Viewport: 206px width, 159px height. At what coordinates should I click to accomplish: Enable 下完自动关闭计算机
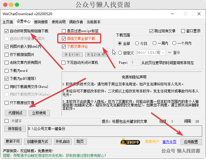tap(63, 62)
